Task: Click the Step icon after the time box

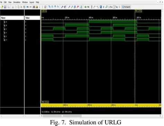Action: point(117,7)
